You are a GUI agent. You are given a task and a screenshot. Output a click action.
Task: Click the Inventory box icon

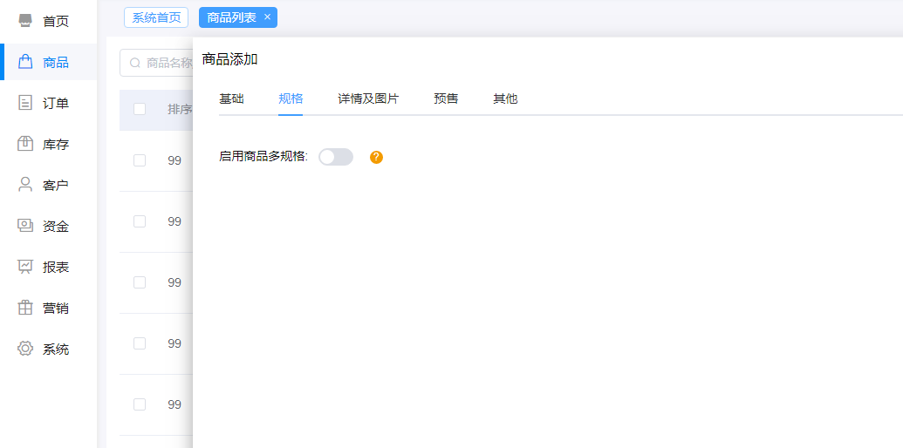(25, 144)
